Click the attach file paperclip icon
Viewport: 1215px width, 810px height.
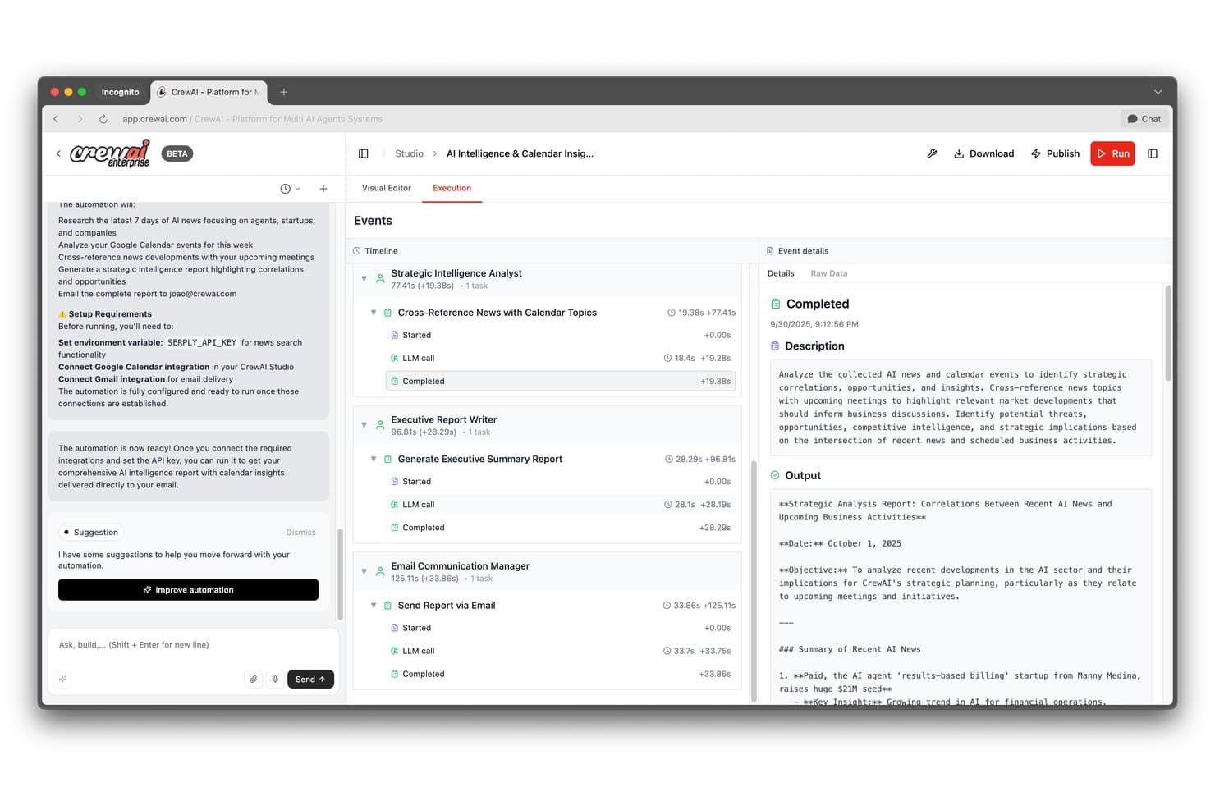[254, 680]
